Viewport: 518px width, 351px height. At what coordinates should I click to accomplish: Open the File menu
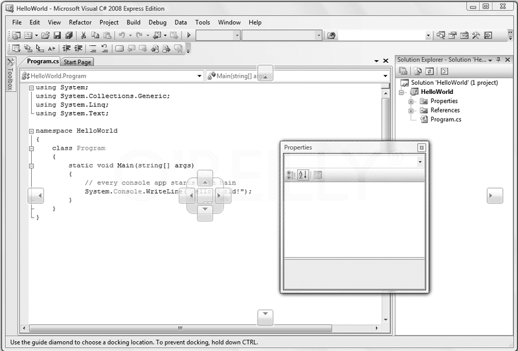17,23
